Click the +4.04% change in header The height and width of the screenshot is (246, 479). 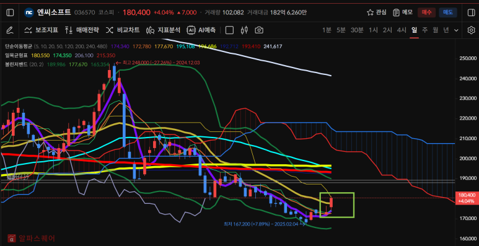tap(164, 12)
